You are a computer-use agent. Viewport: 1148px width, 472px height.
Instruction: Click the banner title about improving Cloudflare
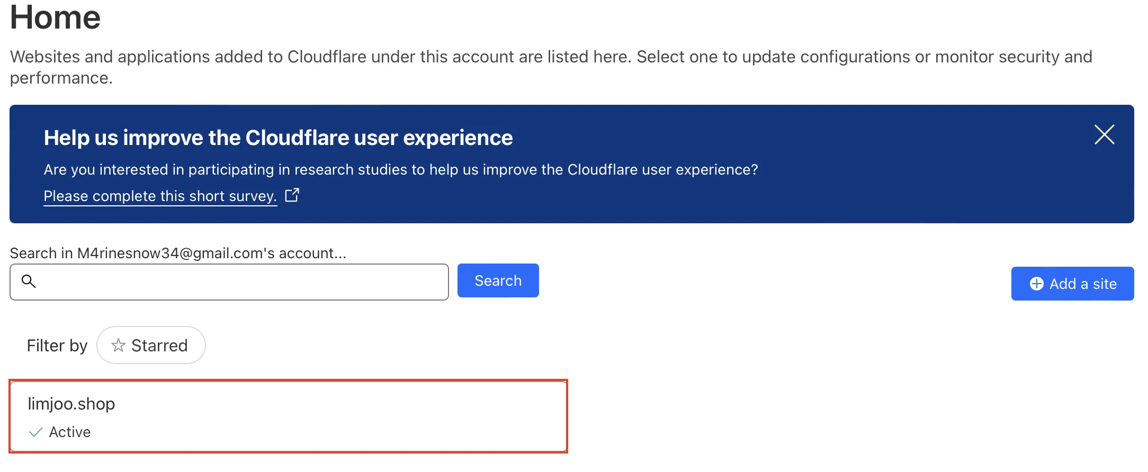click(278, 138)
